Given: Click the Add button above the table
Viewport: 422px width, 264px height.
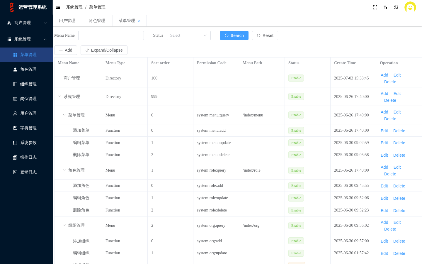Looking at the screenshot, I should (66, 50).
